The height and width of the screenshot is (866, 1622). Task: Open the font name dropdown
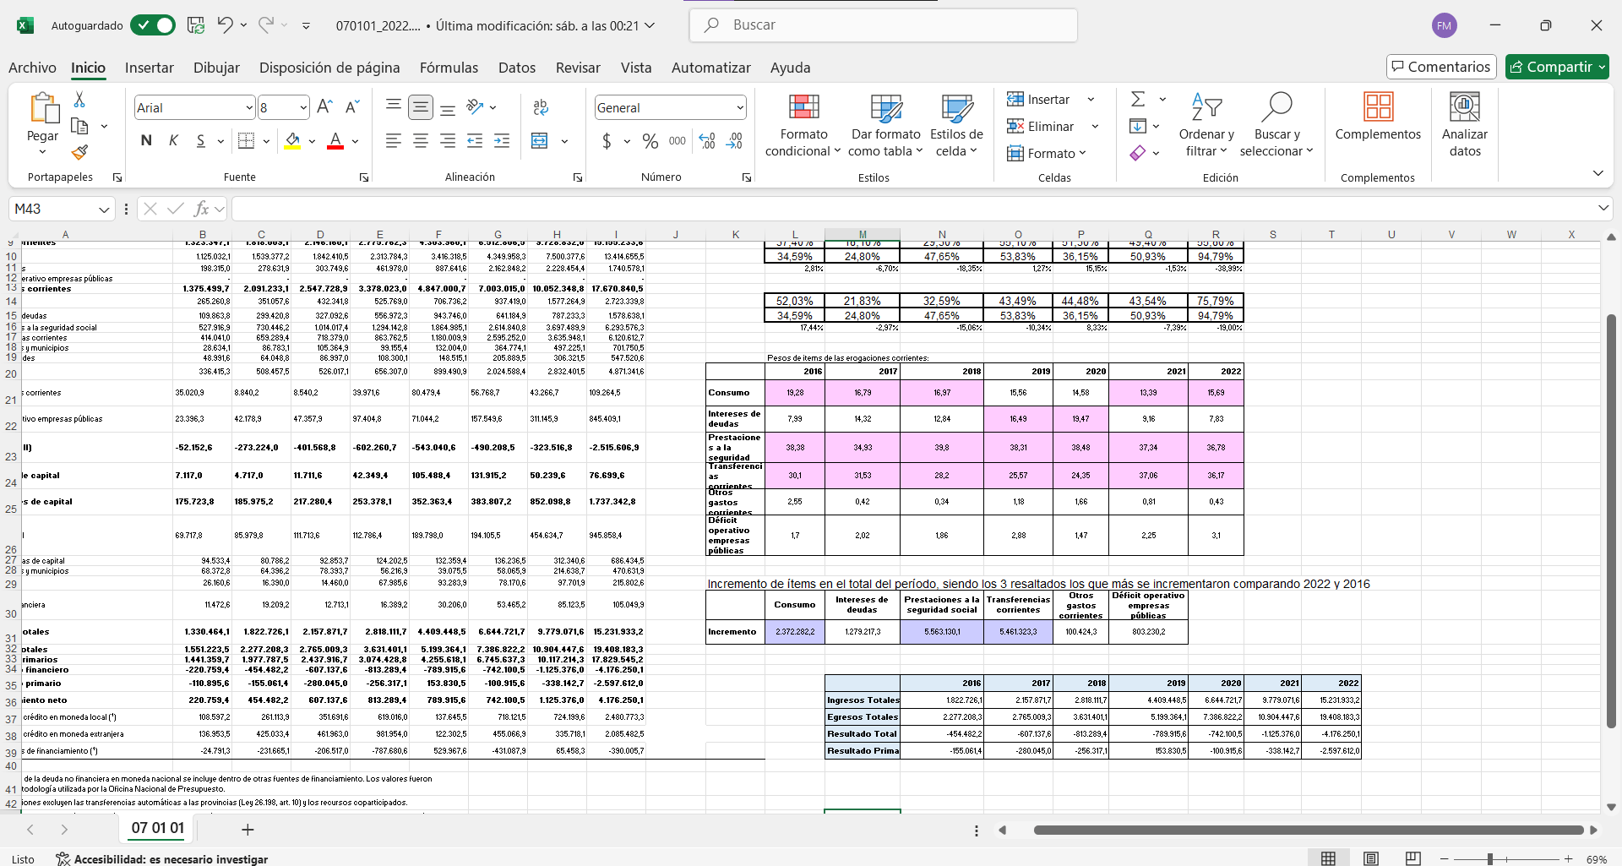pos(249,107)
